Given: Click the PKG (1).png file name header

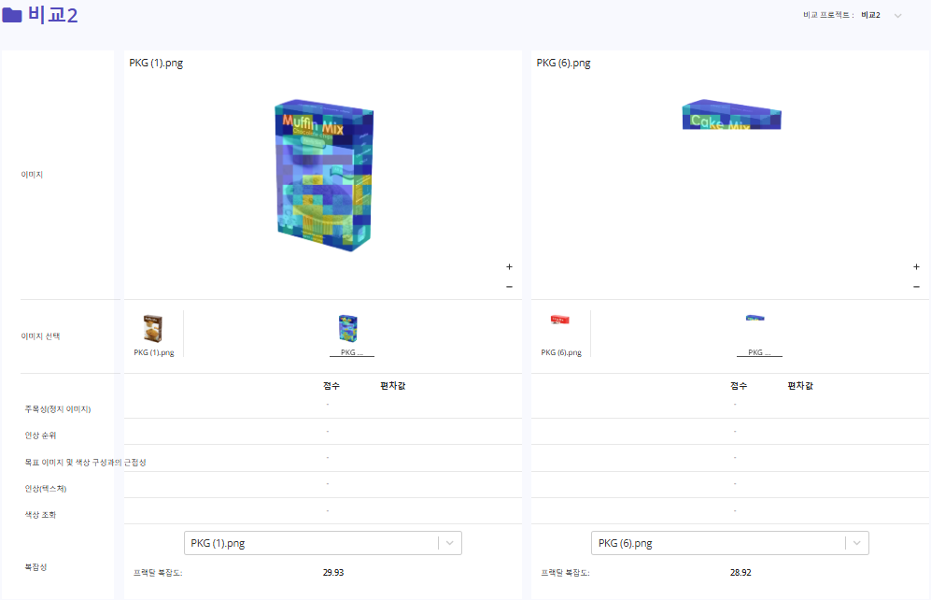Looking at the screenshot, I should pos(156,63).
